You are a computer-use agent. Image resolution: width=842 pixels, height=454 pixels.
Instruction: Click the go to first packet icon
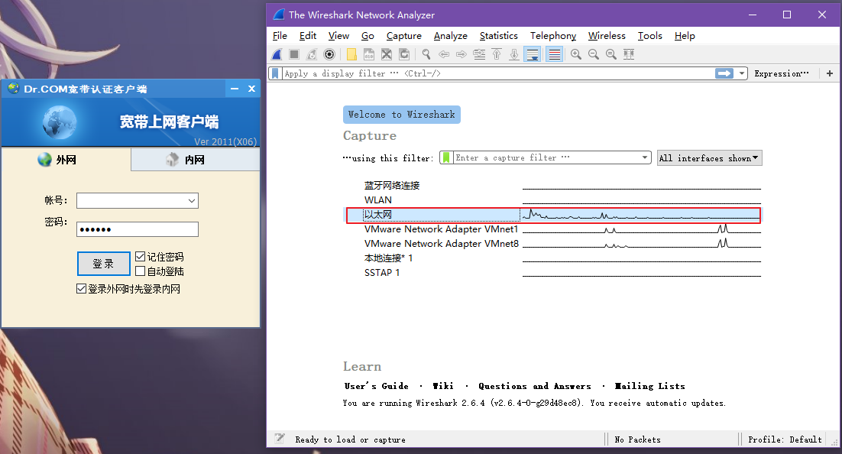tap(497, 54)
